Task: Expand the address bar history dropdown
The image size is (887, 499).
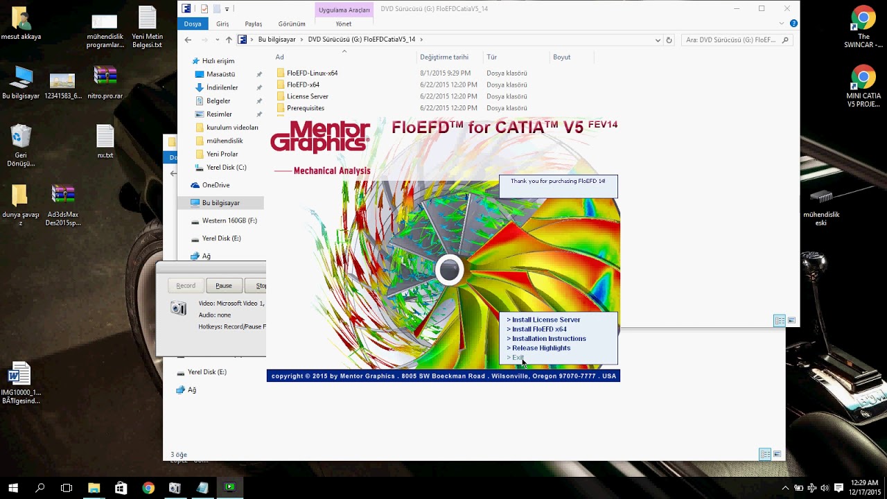Action: [x=658, y=40]
